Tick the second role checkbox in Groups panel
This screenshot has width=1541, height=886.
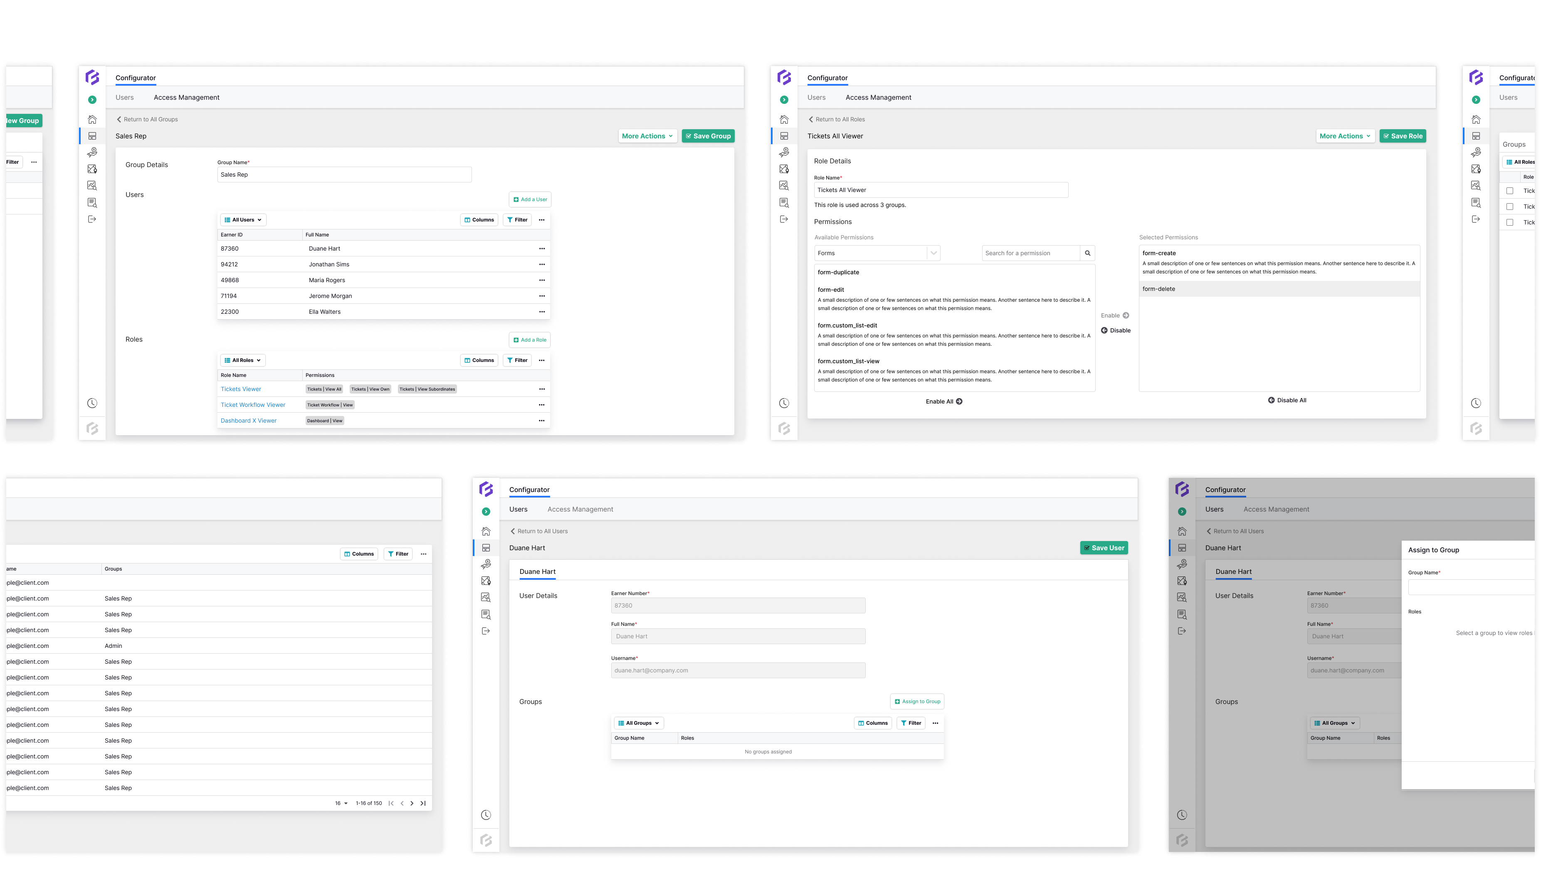click(1509, 206)
